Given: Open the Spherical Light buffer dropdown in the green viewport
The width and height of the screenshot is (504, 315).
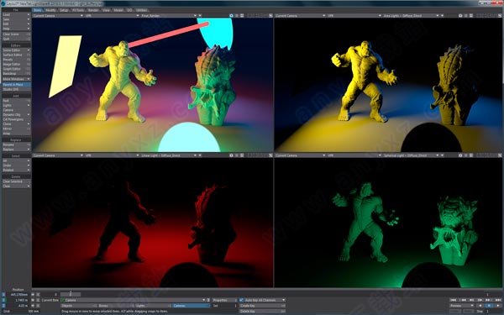Looking at the screenshot, I should pos(411,155).
